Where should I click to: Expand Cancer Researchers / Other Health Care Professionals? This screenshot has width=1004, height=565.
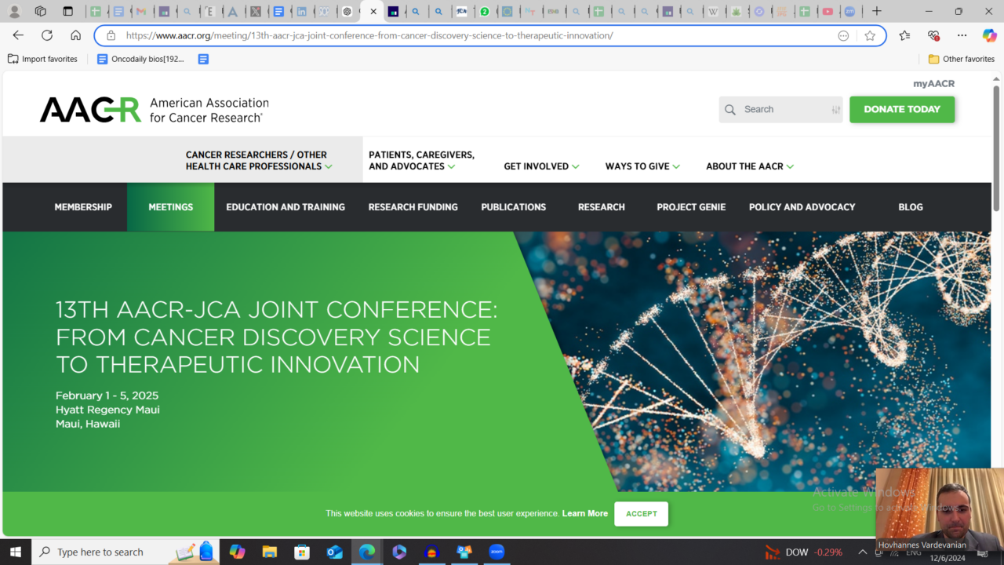[259, 160]
